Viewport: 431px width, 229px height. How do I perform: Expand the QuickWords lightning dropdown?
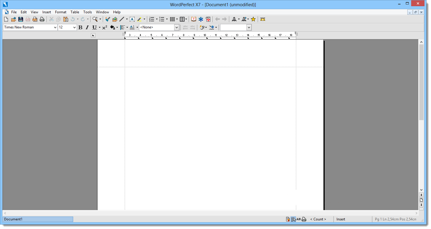point(206,27)
